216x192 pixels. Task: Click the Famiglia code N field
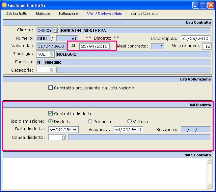[40, 62]
